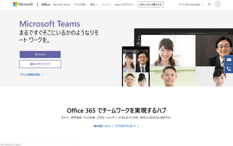Expand the リソース dropdown menu
Image resolution: width=233 pixels, height=146 pixels.
pyautogui.click(x=106, y=5)
